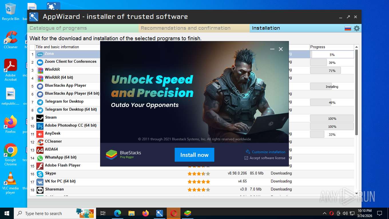Viewport: 389px width, 219px height.
Task: Click the BlueStacks logo in the installer
Action: 112,155
